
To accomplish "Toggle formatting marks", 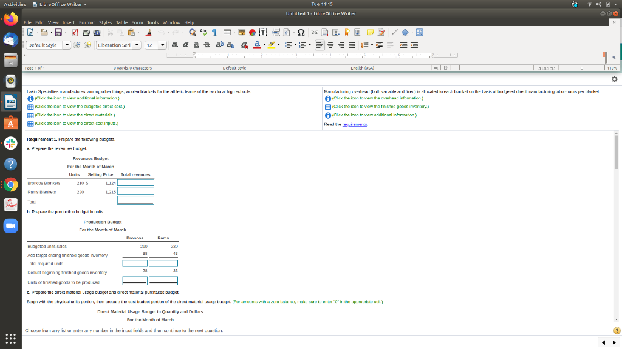I will click(x=214, y=33).
